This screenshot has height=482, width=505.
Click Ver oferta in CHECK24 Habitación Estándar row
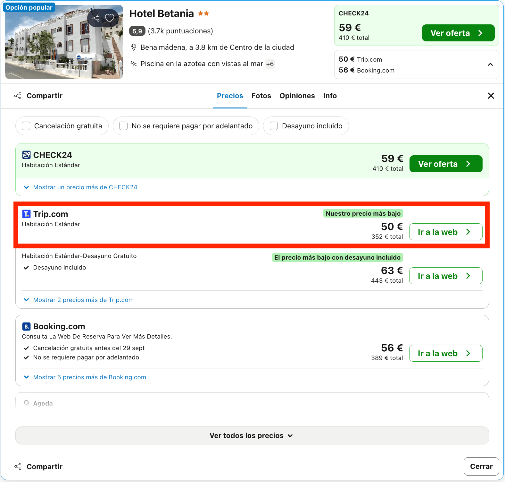point(446,164)
